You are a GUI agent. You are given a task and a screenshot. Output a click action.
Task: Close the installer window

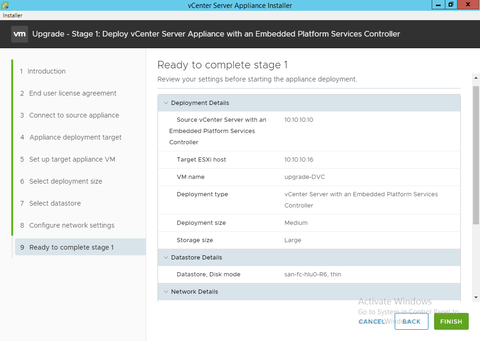[x=468, y=5]
